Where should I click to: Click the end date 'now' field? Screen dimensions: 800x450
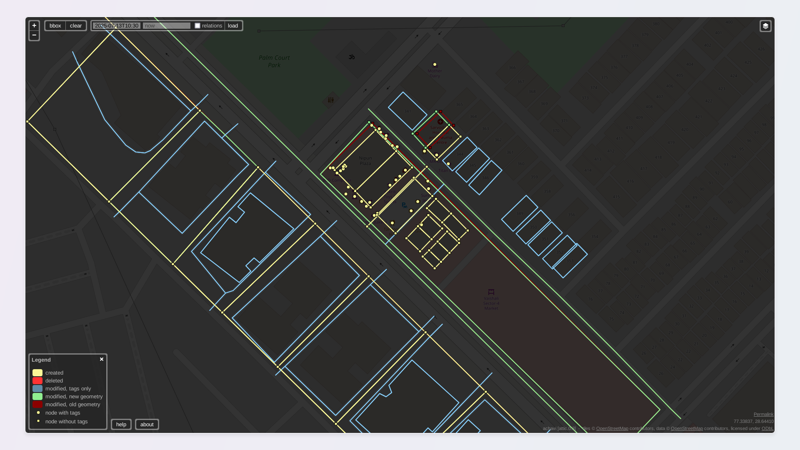pos(166,26)
